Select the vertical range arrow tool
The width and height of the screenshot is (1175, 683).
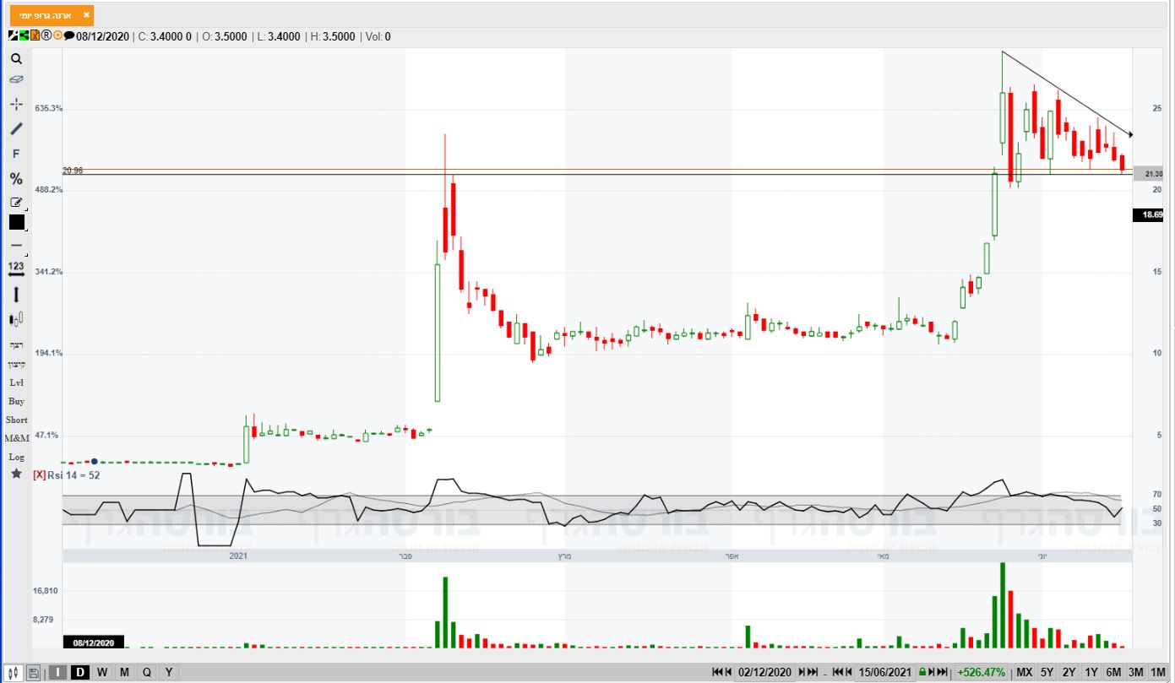click(x=16, y=295)
